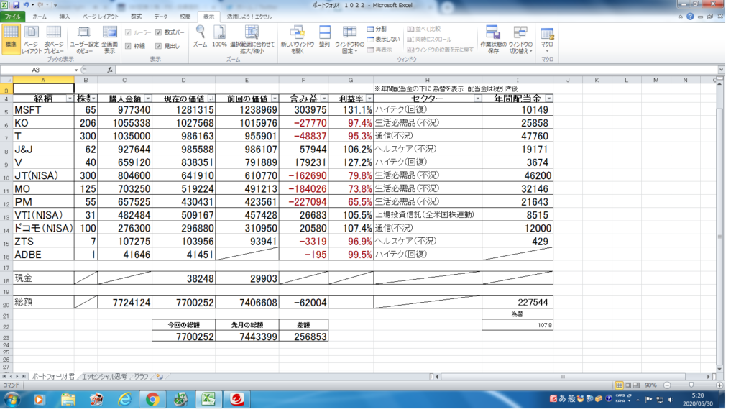Select cell containing MSFT

(43, 110)
